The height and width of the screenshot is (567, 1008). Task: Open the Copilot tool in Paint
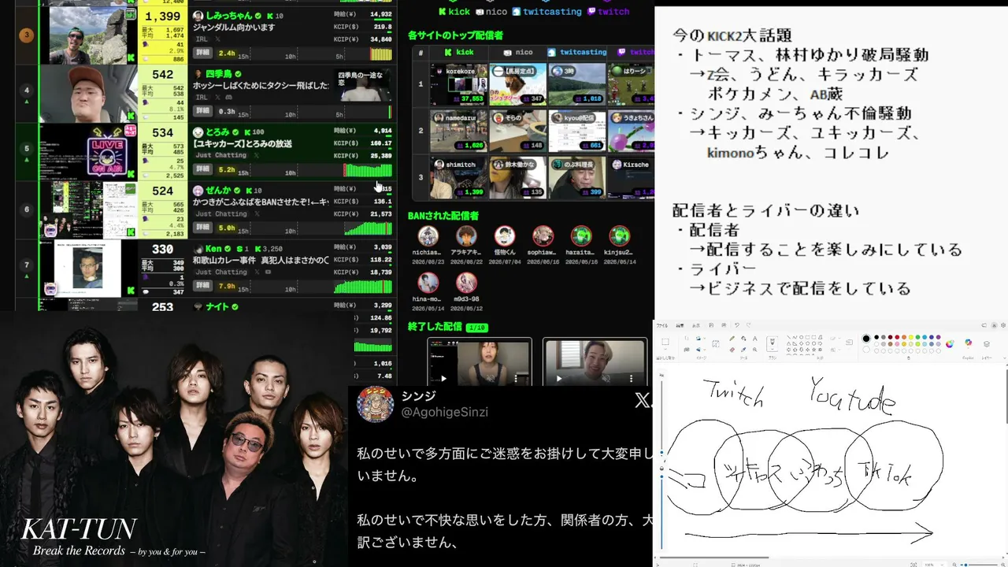968,343
